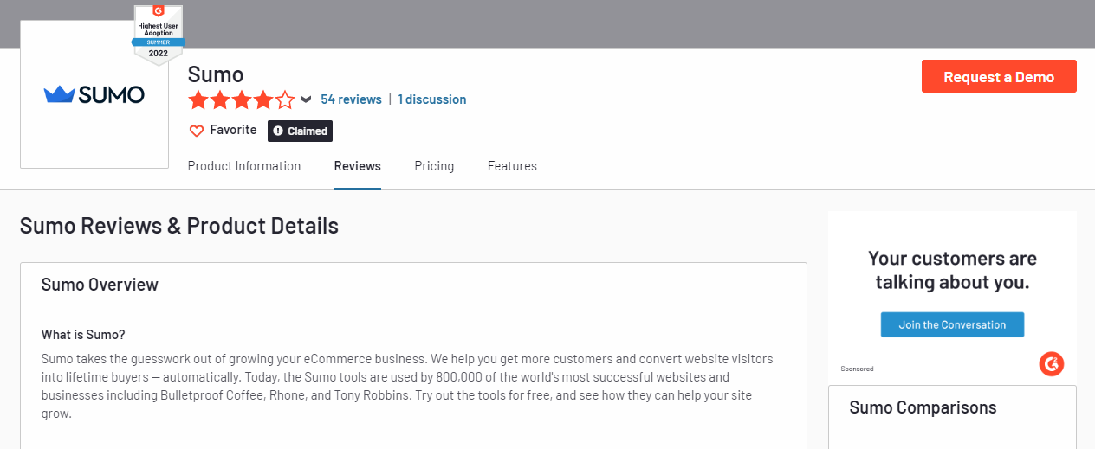The height and width of the screenshot is (449, 1095).
Task: Switch to the Pricing tab
Action: click(x=434, y=166)
